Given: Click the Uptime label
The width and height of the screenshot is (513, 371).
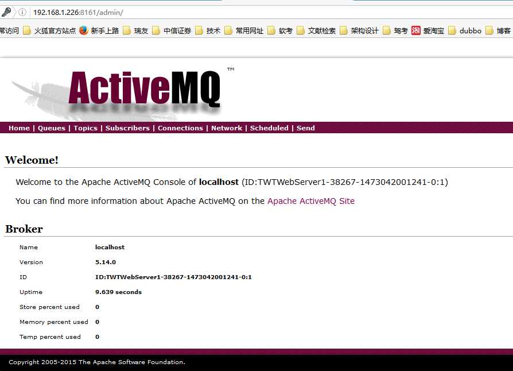Looking at the screenshot, I should 31,292.
